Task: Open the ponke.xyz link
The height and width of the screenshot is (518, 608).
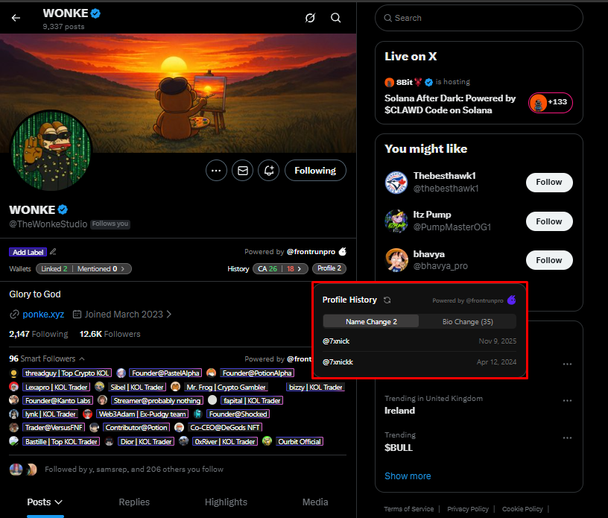Action: 43,315
